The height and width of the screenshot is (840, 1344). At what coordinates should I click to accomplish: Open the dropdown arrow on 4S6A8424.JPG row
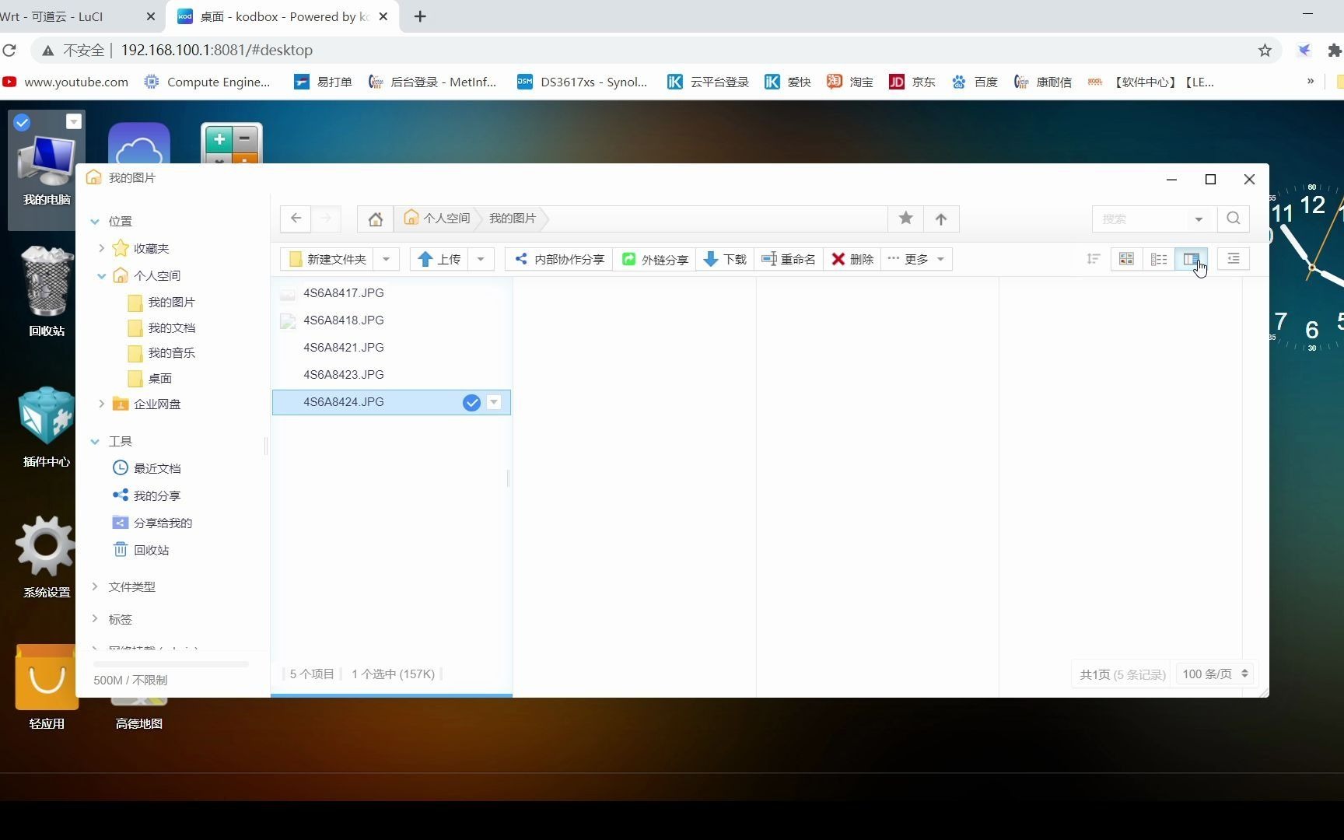coord(494,402)
